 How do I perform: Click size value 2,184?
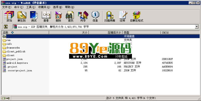click(x=84, y=63)
